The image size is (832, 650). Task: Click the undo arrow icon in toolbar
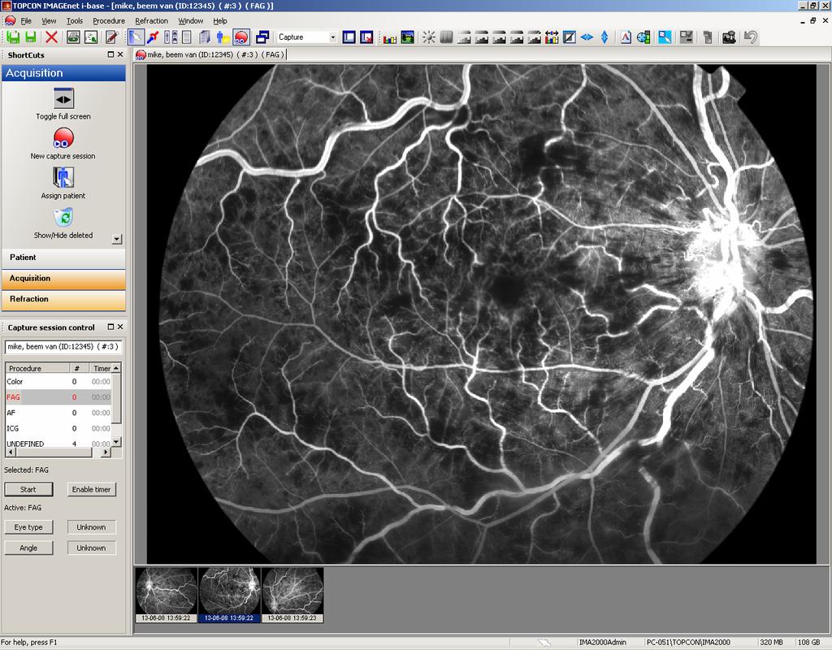click(750, 37)
